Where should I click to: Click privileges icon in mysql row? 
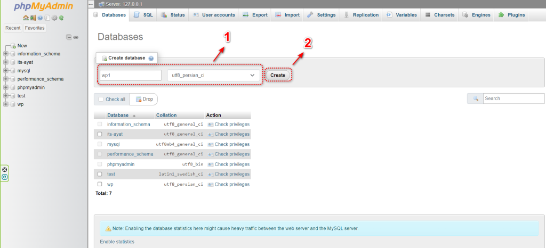point(210,144)
